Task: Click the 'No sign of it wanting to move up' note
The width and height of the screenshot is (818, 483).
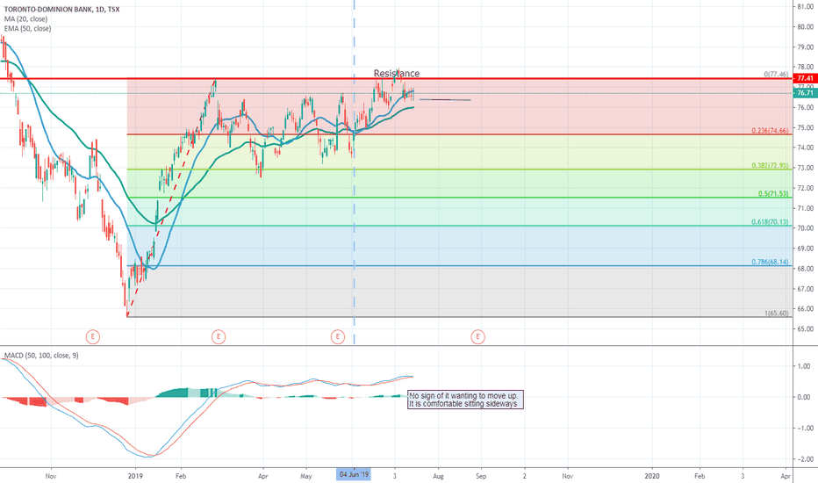Action: (465, 400)
